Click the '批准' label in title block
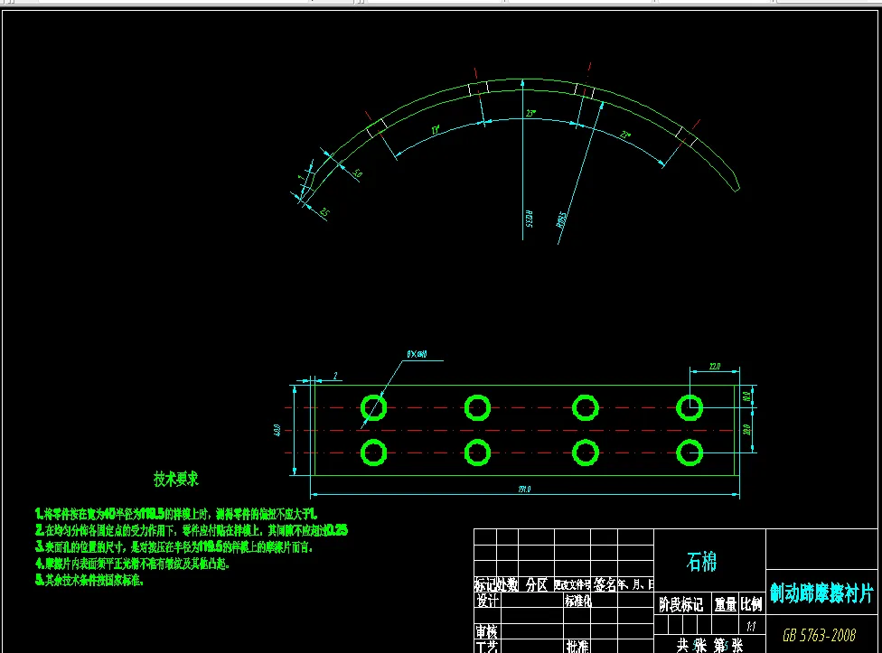This screenshot has width=882, height=653. [x=577, y=647]
